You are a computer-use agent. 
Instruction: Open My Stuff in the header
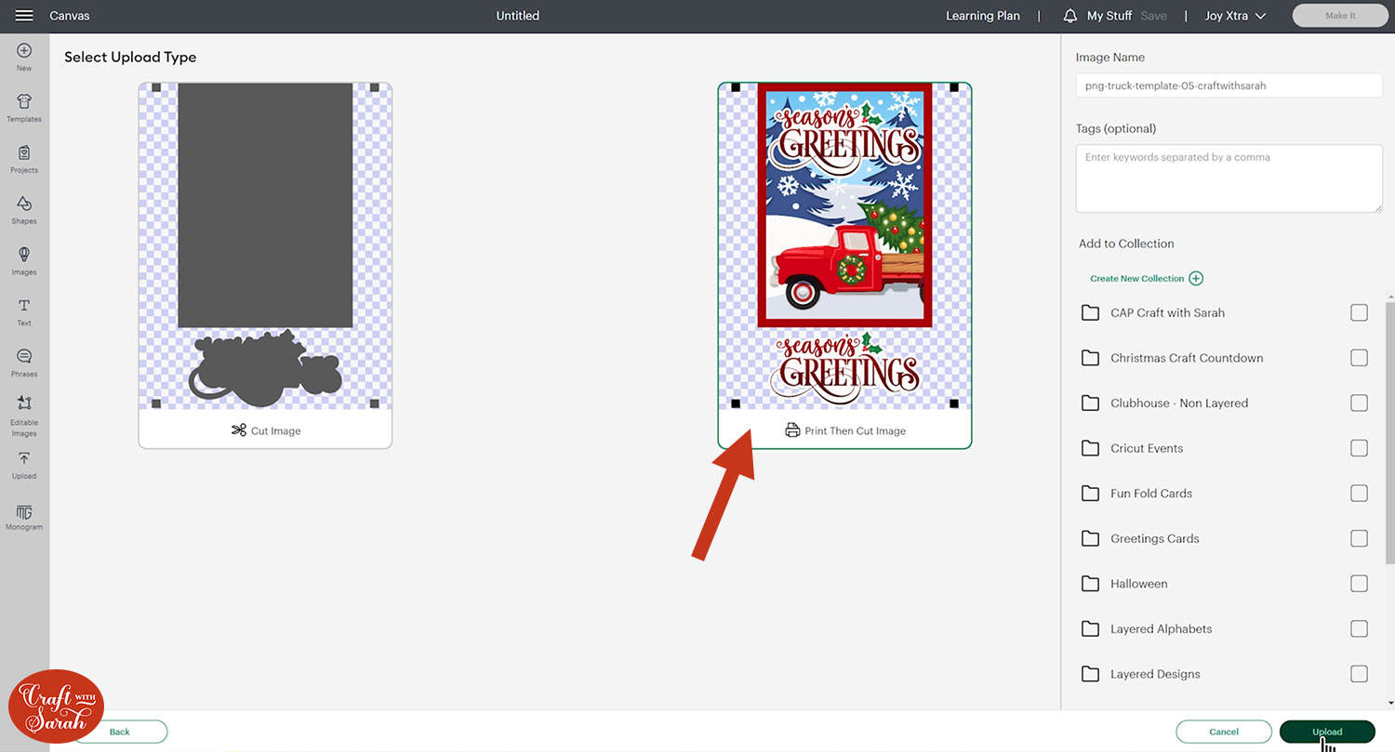(x=1109, y=16)
